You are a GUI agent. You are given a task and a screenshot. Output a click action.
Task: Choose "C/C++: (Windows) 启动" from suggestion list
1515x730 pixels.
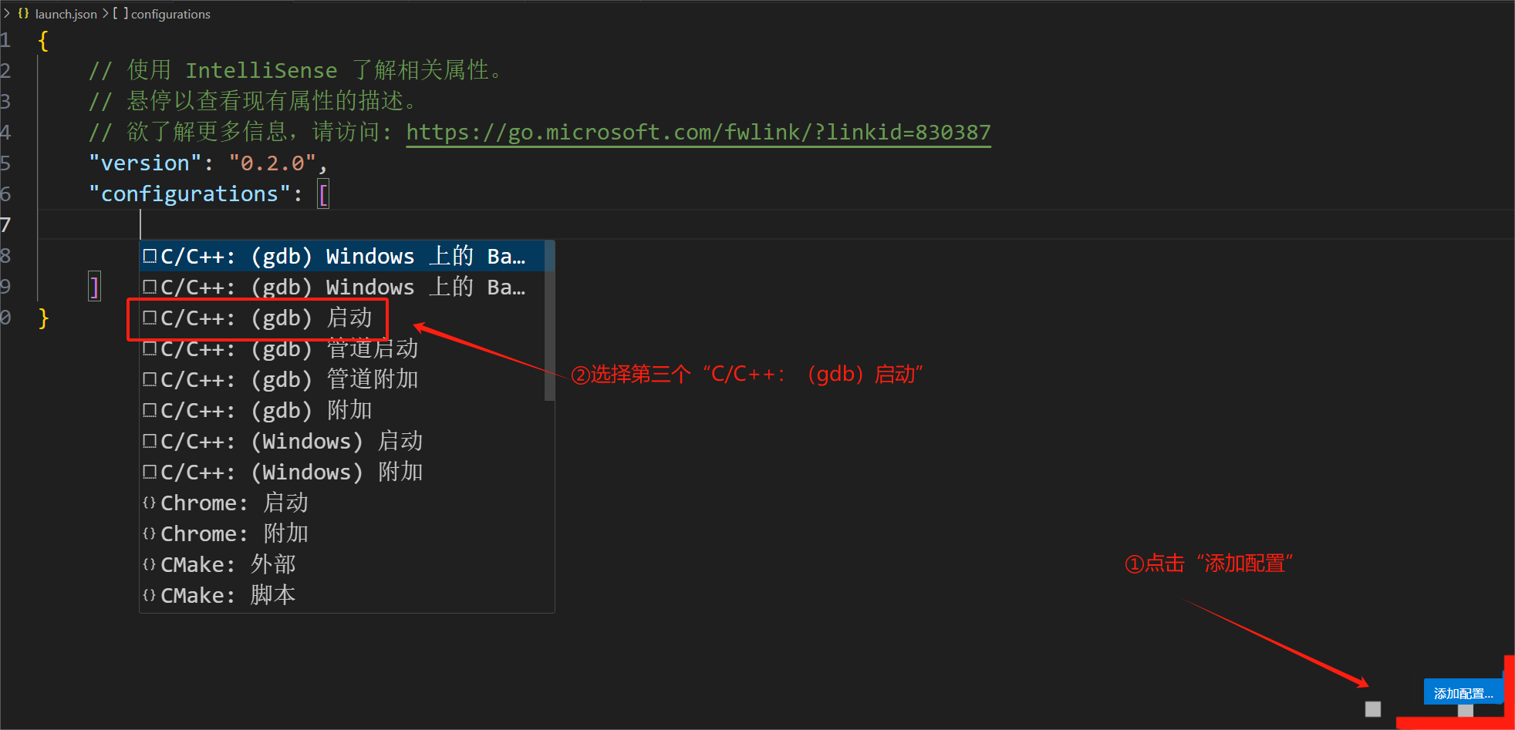tap(292, 441)
